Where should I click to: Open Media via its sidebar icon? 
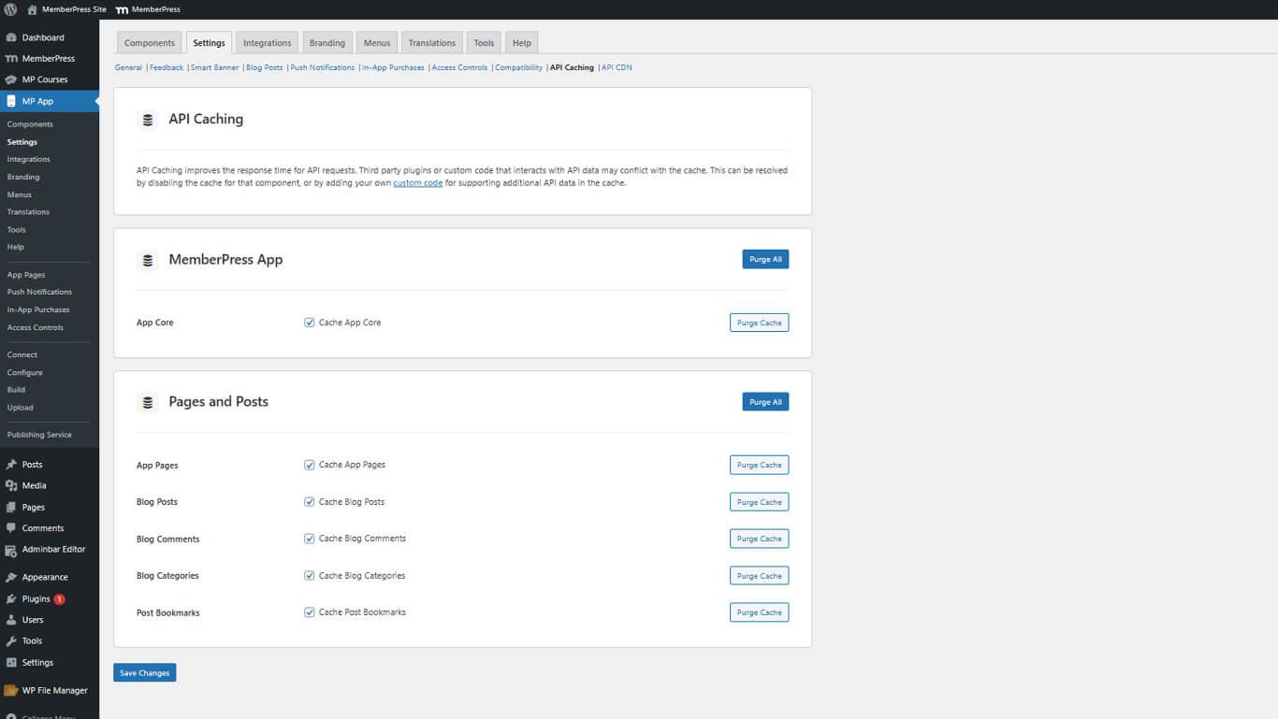12,485
